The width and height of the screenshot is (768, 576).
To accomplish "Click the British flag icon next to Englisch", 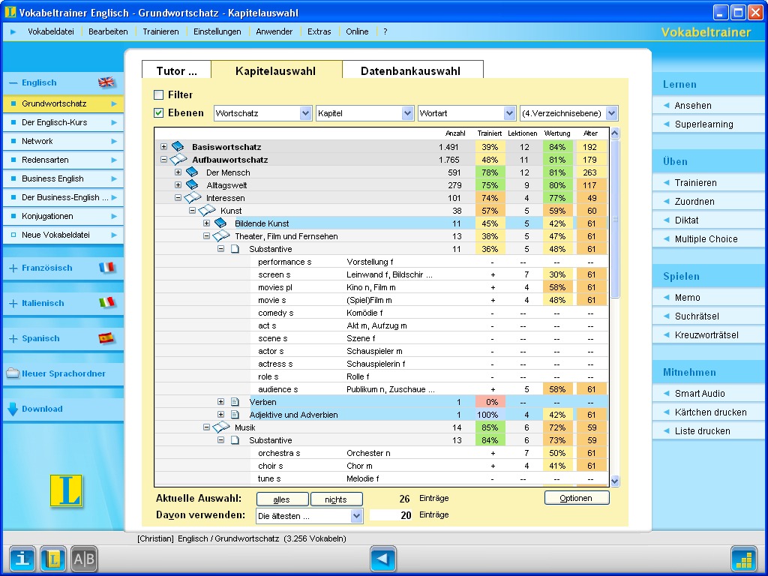I will (106, 82).
